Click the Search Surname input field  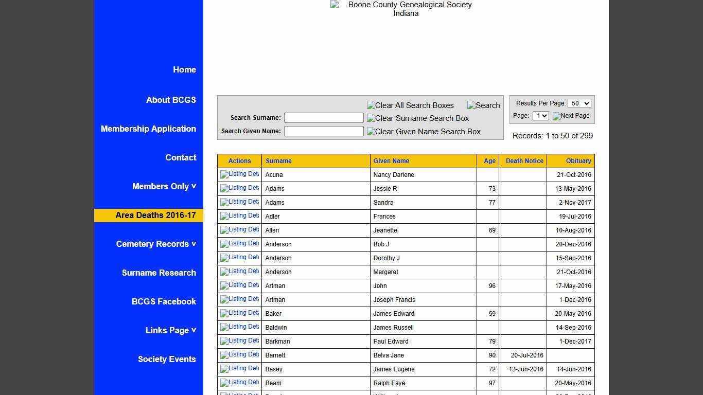click(x=324, y=118)
